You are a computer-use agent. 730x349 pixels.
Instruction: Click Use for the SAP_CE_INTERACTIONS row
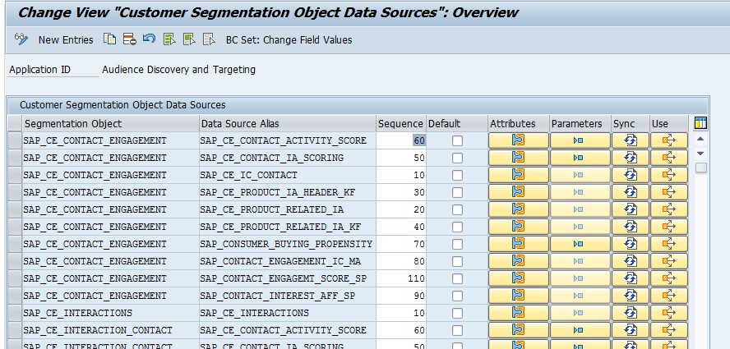point(669,313)
